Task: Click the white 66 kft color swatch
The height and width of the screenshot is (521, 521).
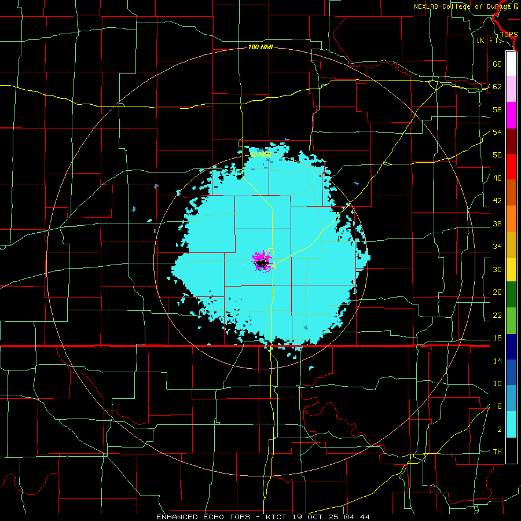Action: [511, 64]
